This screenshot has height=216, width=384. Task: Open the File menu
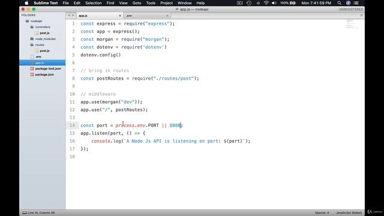[65, 3]
